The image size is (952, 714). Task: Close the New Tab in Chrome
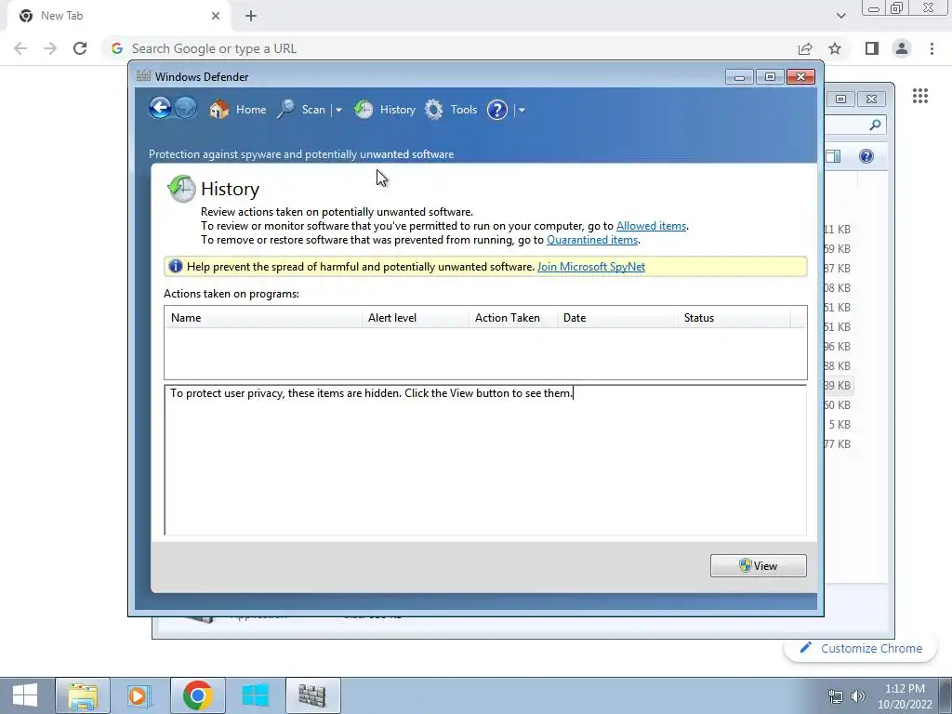tap(216, 16)
